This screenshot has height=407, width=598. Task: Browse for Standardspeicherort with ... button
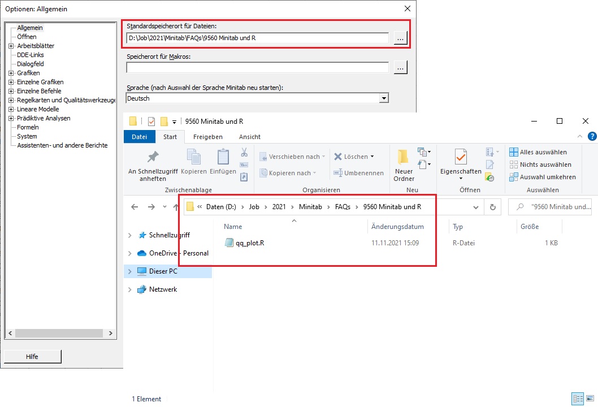(400, 38)
